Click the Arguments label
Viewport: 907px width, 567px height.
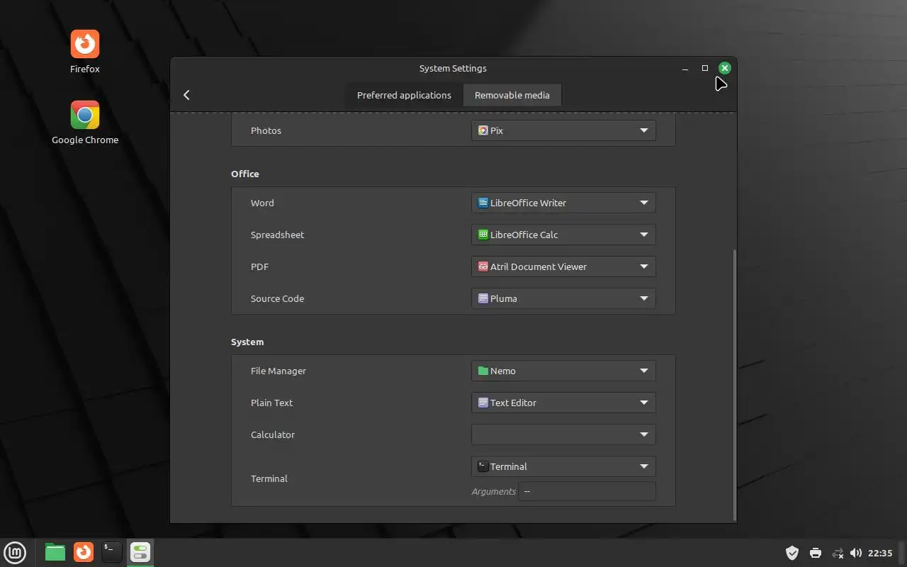494,491
